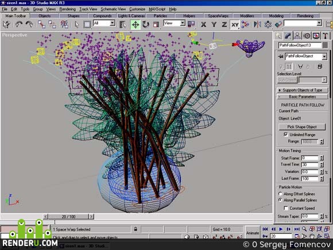Select the Along Offset Splines option
The height and width of the screenshot is (250, 333).
tap(280, 194)
